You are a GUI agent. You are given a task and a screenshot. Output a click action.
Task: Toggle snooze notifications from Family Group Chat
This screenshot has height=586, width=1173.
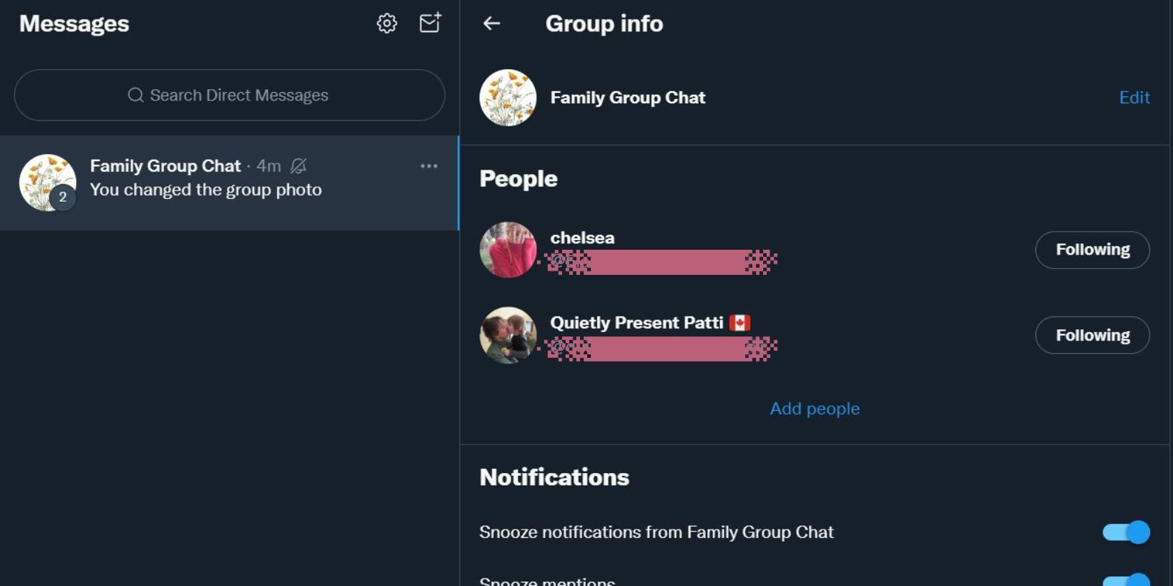1126,532
